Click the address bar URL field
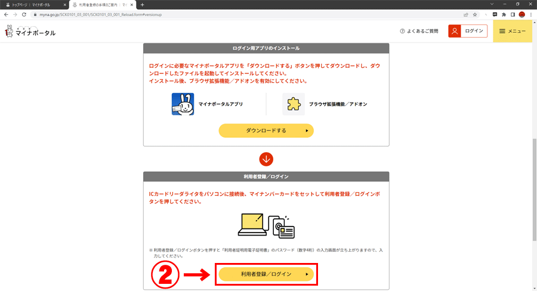The height and width of the screenshot is (291, 537). click(x=246, y=15)
